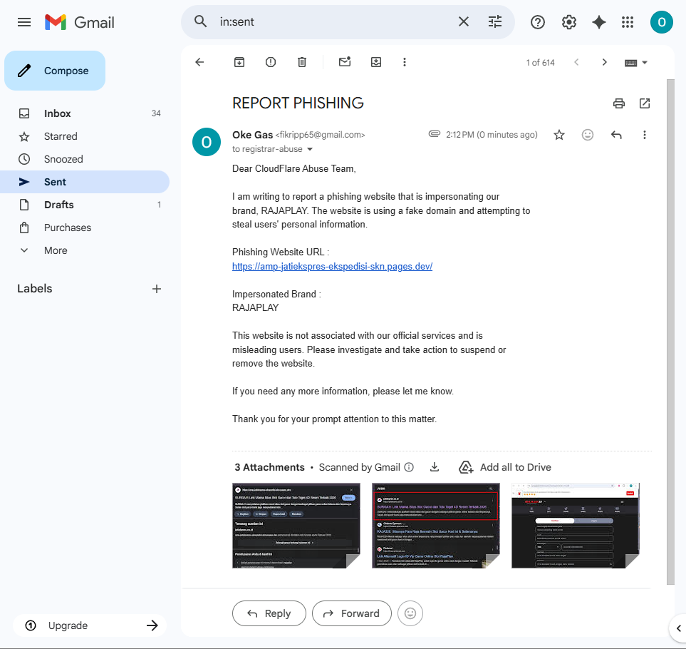The width and height of the screenshot is (686, 649).
Task: Clear the search with the X icon
Action: coord(463,21)
